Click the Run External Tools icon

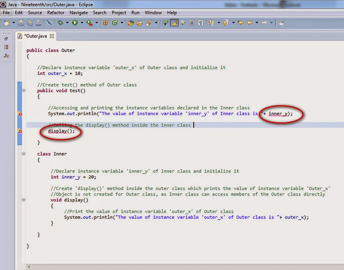(x=89, y=23)
